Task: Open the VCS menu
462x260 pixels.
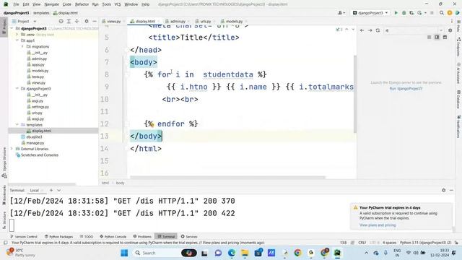Action: pos(117,4)
